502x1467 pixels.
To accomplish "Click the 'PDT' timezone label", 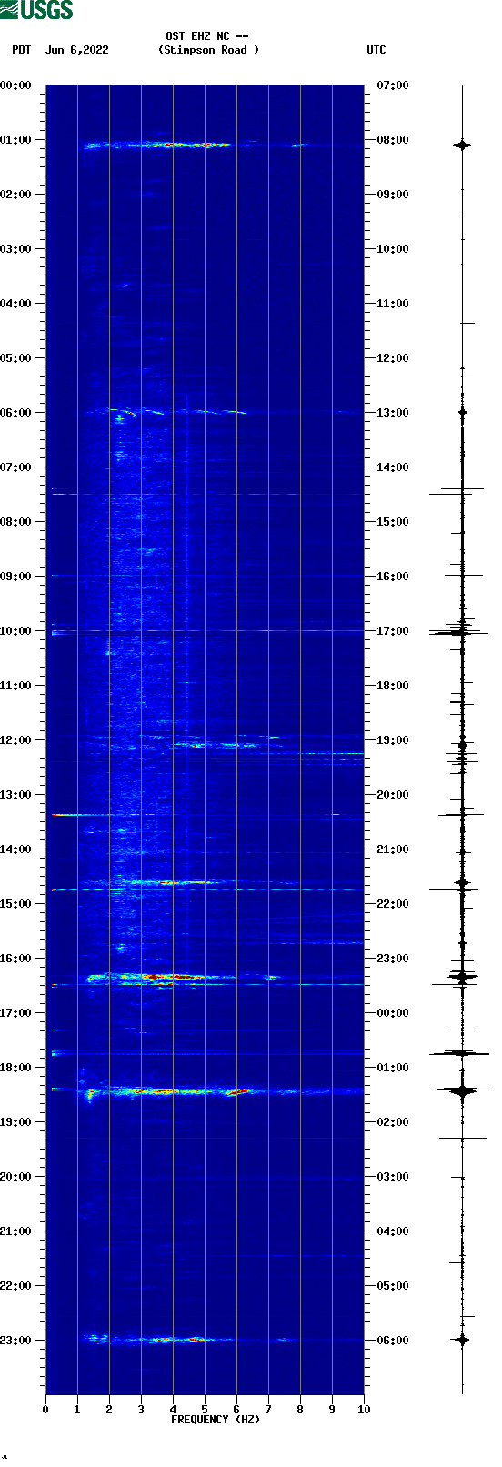I will point(22,50).
